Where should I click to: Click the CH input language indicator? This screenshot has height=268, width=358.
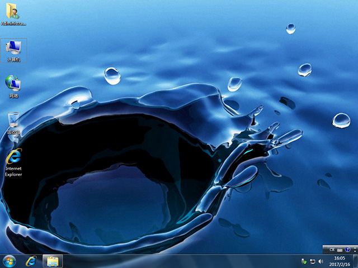332,250
